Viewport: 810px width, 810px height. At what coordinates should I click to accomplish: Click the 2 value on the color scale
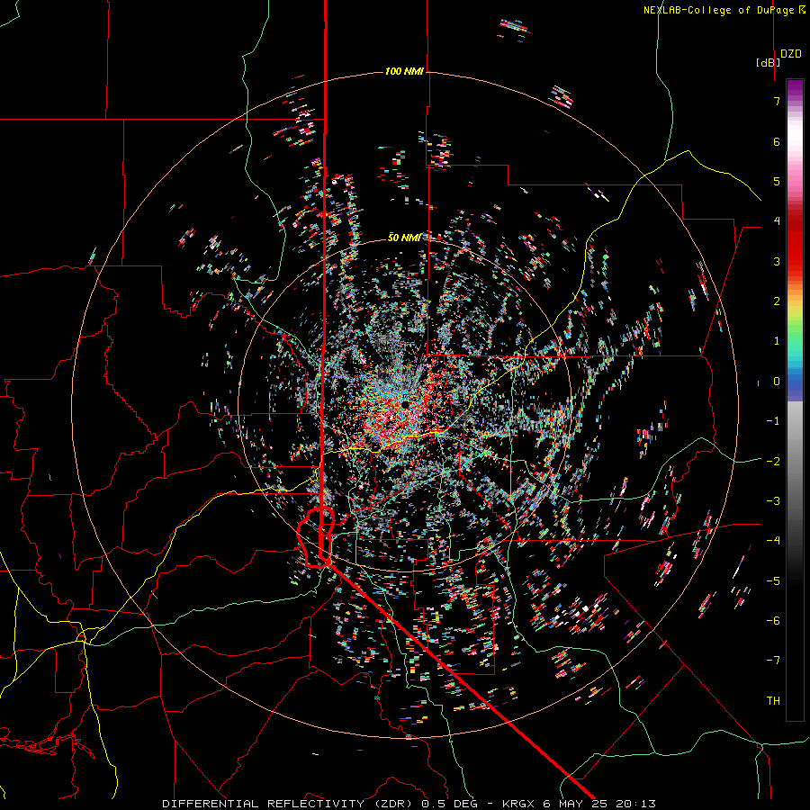click(x=777, y=301)
